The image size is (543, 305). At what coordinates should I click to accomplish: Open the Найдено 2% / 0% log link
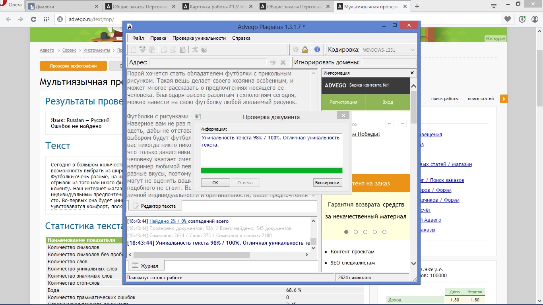click(x=168, y=221)
